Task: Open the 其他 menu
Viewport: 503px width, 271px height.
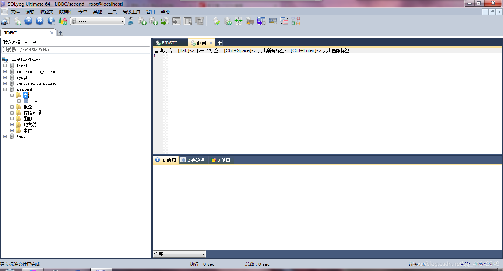Action: (x=98, y=12)
